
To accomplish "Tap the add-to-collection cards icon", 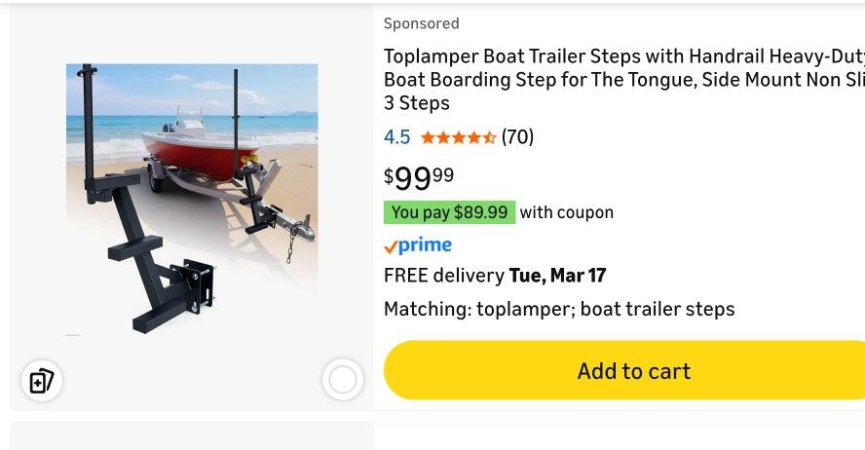I will (x=42, y=380).
